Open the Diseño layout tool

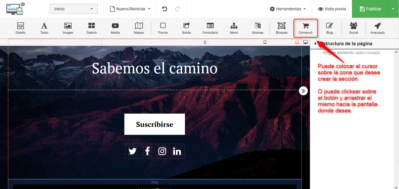pyautogui.click(x=20, y=28)
